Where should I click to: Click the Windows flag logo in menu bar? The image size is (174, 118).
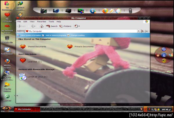(146, 22)
